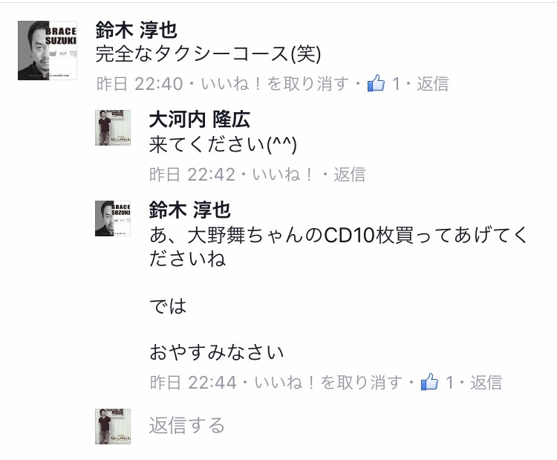Unlike the 22:44 comment via いいね！を取り消す

tap(328, 383)
